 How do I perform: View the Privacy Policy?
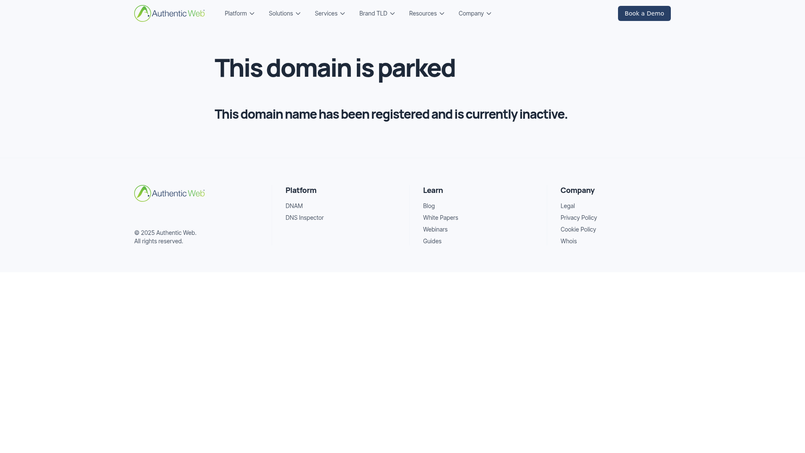(579, 217)
